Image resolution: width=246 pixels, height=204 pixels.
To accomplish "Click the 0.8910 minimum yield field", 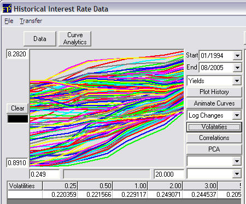I will pos(17,162).
